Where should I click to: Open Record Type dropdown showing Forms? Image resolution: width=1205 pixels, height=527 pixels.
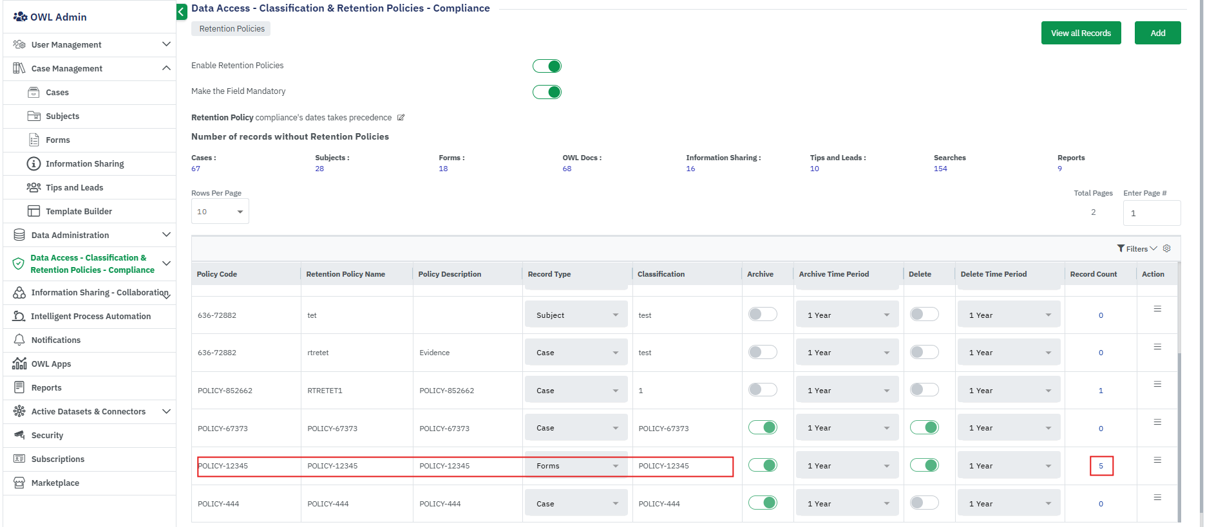576,466
